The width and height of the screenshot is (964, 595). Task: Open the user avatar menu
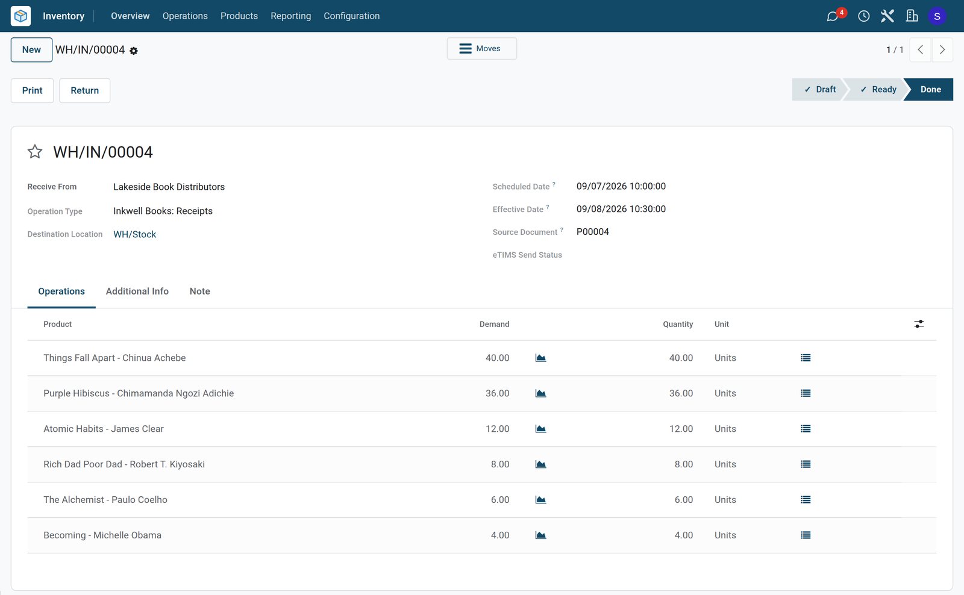(937, 16)
